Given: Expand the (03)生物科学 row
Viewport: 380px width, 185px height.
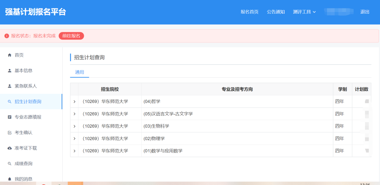Looking at the screenshot, I should (x=74, y=126).
